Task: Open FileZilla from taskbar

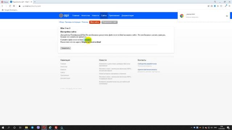Action: 56,127
